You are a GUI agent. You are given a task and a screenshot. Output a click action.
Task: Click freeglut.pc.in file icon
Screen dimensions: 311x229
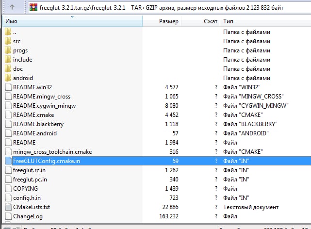pyautogui.click(x=8, y=179)
